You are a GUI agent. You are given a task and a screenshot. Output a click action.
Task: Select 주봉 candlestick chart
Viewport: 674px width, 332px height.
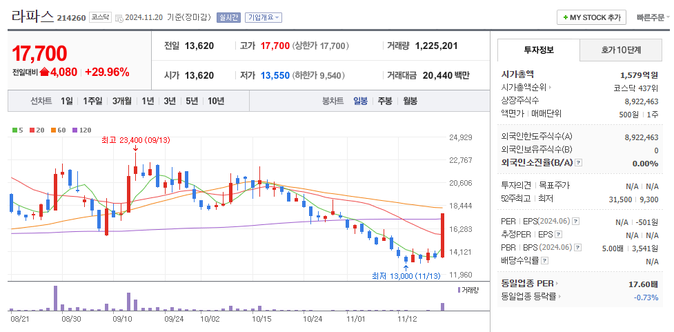pyautogui.click(x=385, y=101)
